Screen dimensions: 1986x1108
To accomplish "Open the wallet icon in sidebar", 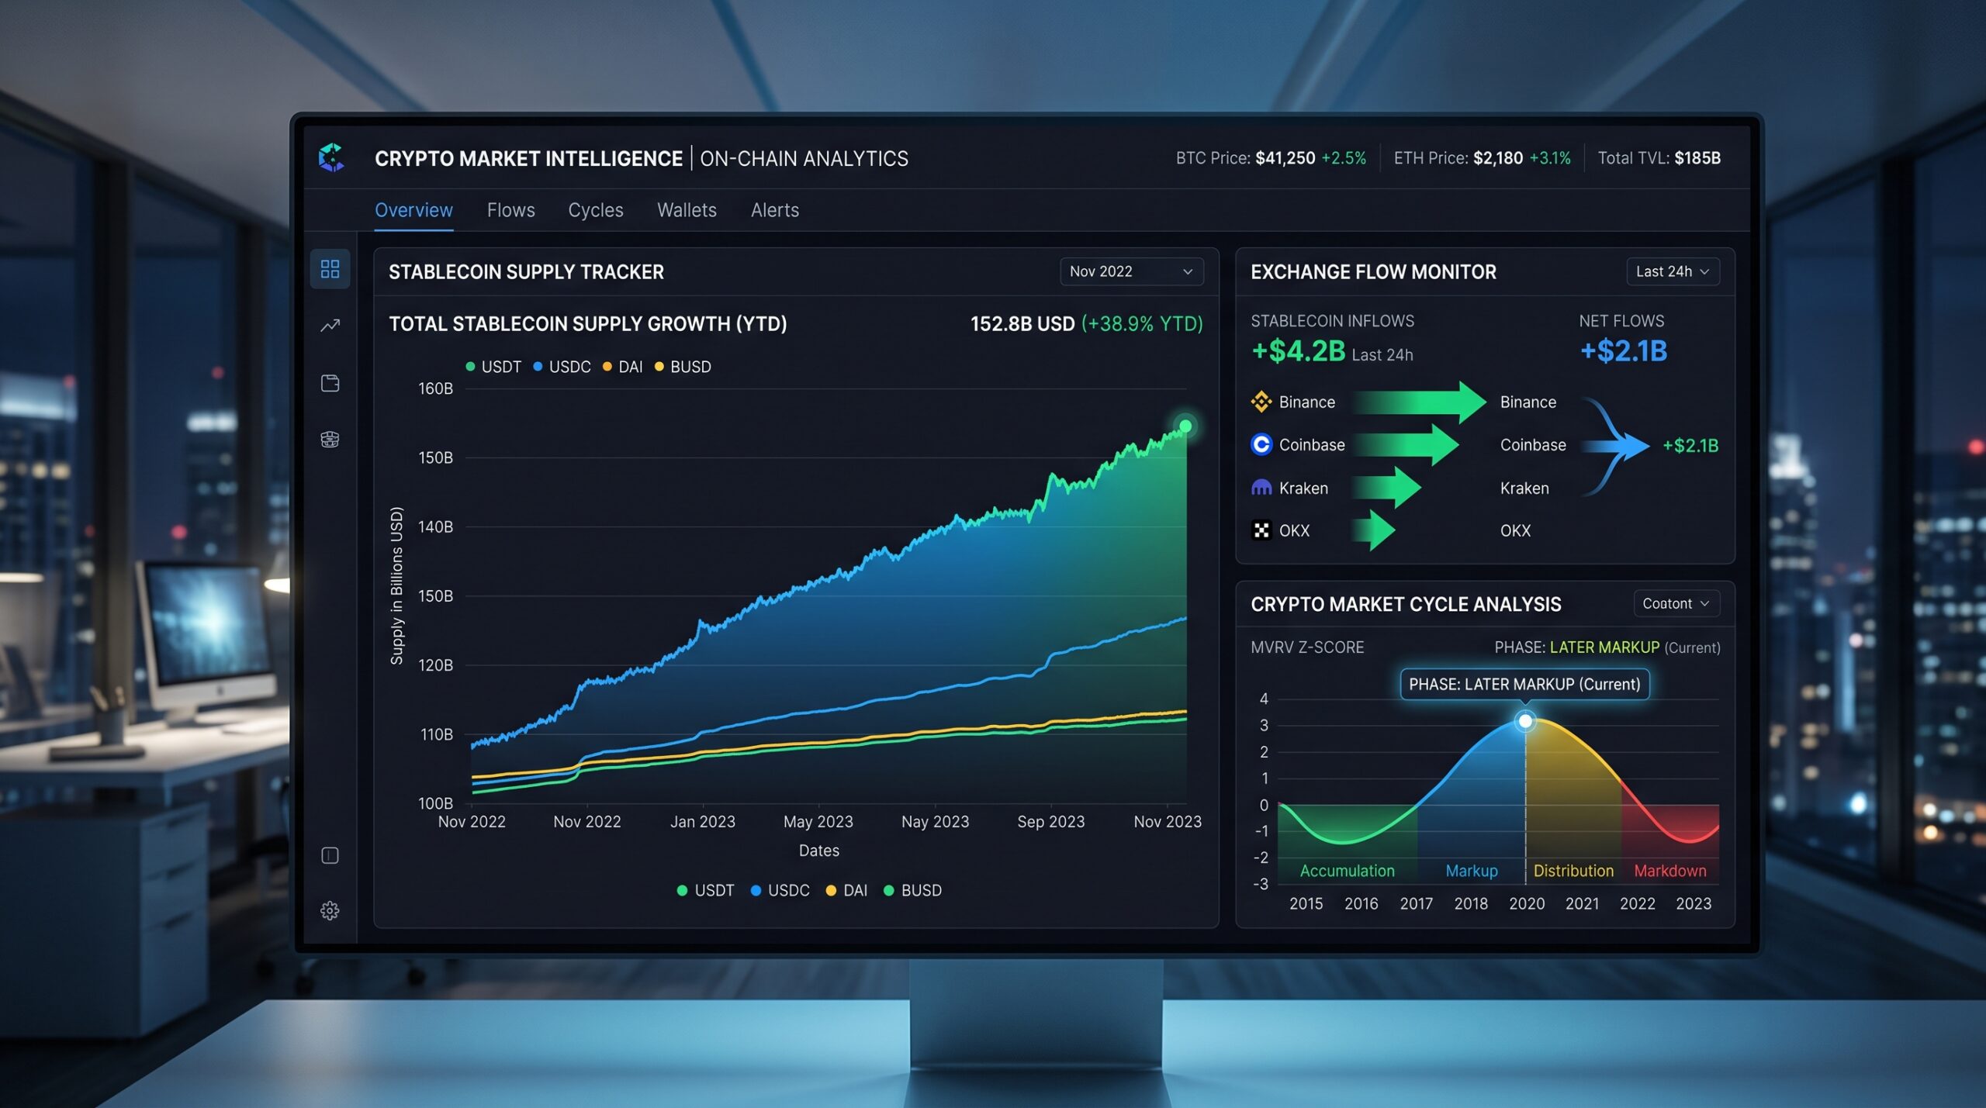I will pyautogui.click(x=330, y=383).
